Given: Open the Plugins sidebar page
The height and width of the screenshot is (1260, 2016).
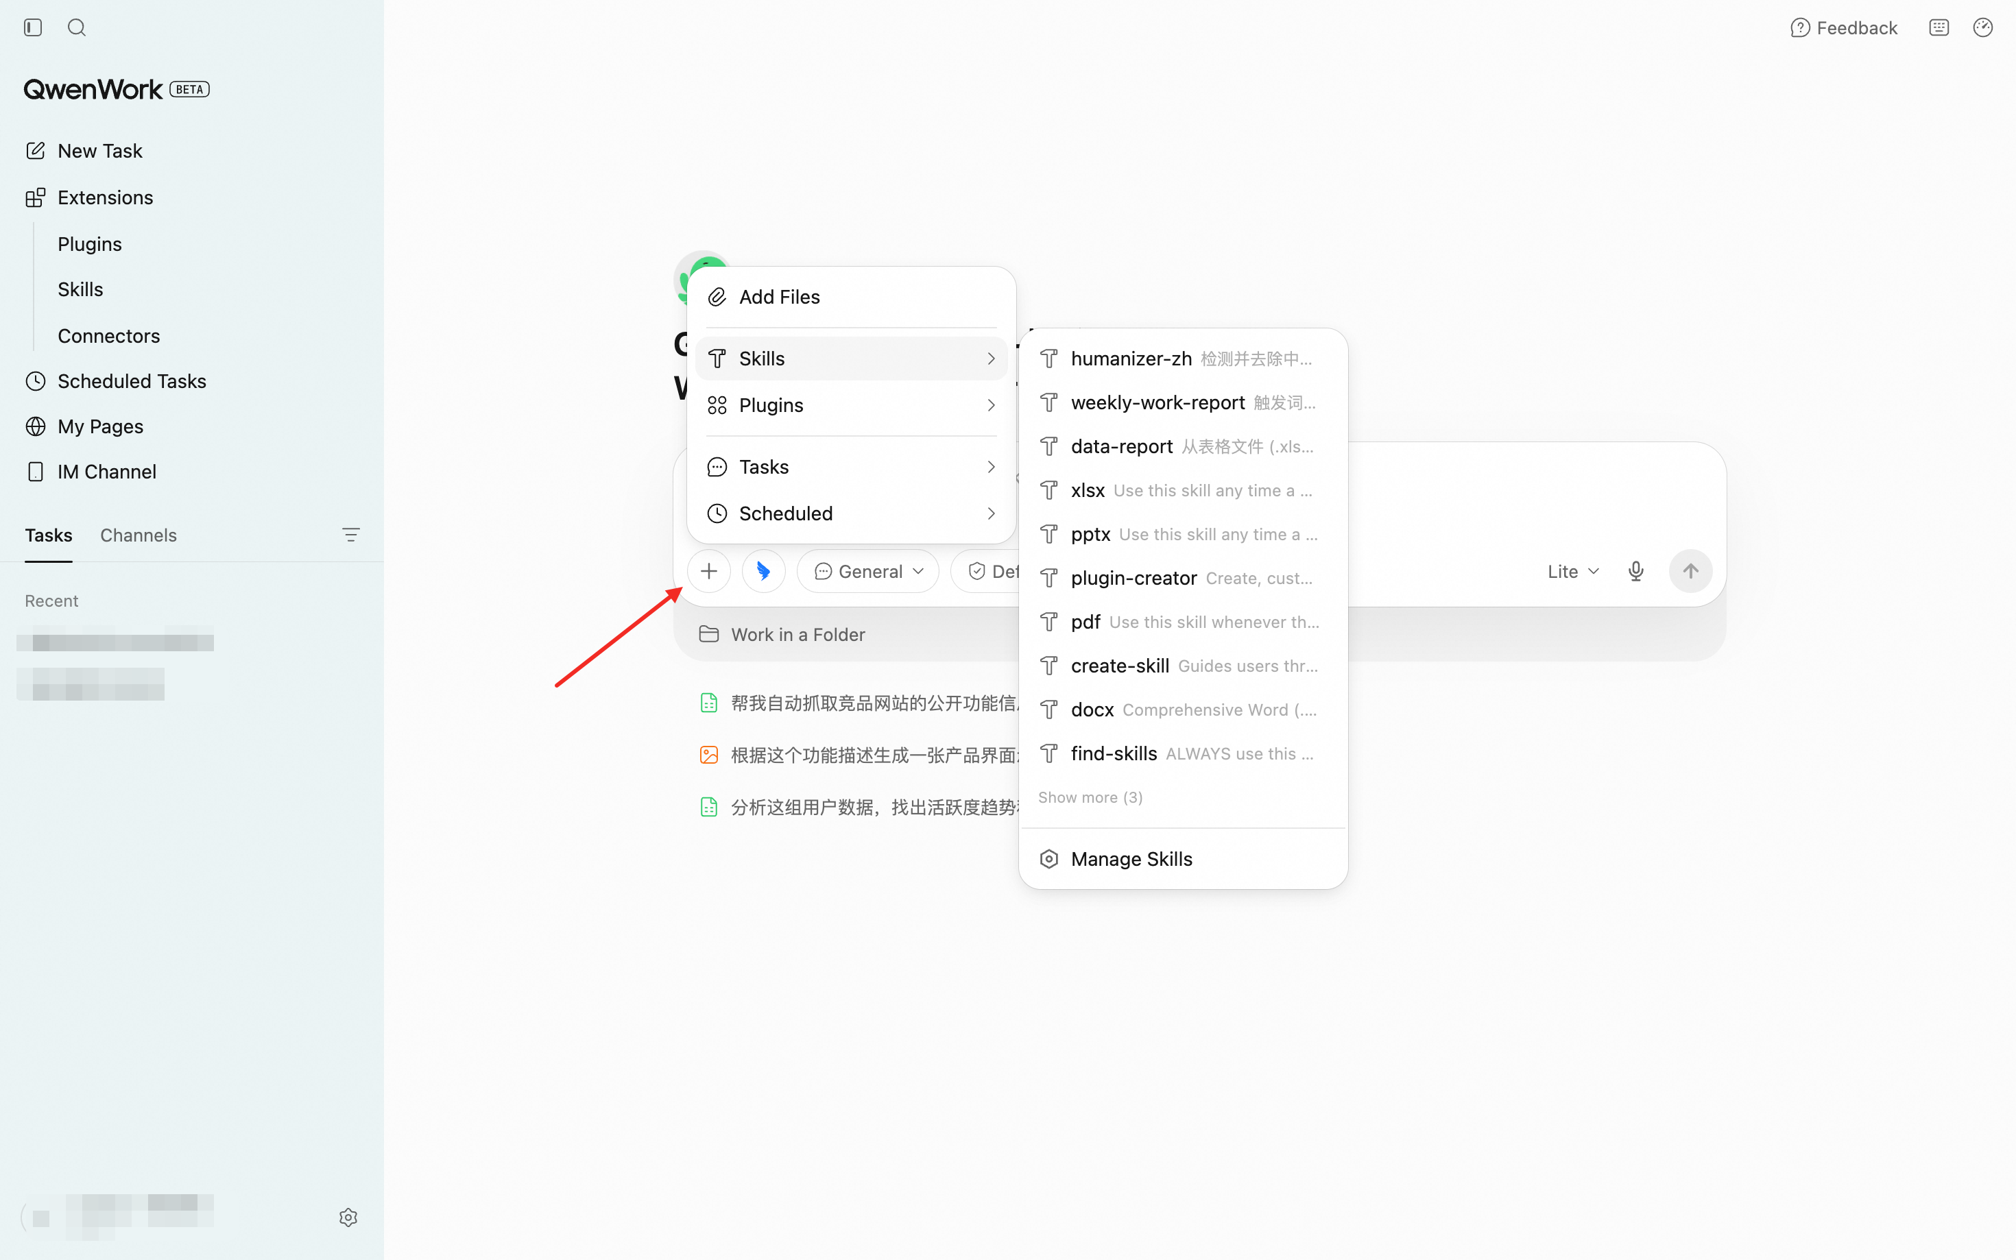Looking at the screenshot, I should pos(89,244).
